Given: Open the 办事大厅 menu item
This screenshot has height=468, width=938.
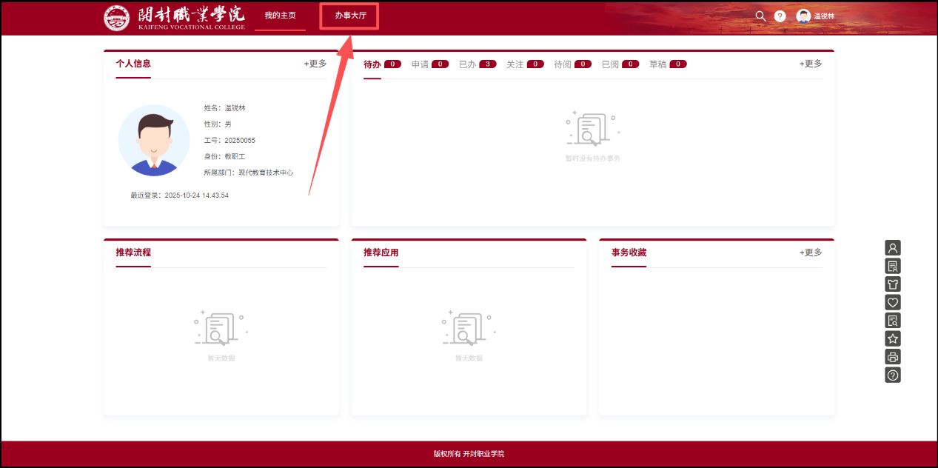Looking at the screenshot, I should coord(350,16).
